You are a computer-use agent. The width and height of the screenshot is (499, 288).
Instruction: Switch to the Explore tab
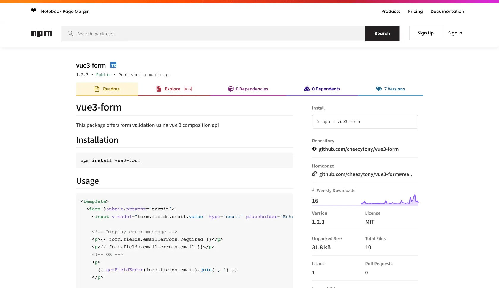point(174,89)
